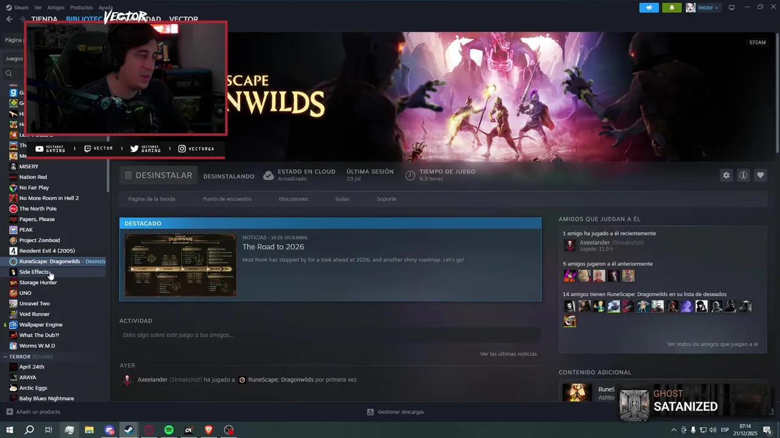
Task: Open the Ayuda menu
Action: 105,7
